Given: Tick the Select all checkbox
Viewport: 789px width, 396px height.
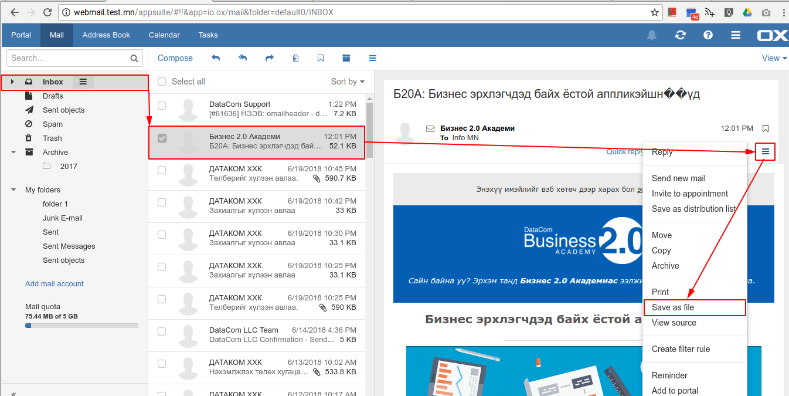Looking at the screenshot, I should pyautogui.click(x=162, y=82).
